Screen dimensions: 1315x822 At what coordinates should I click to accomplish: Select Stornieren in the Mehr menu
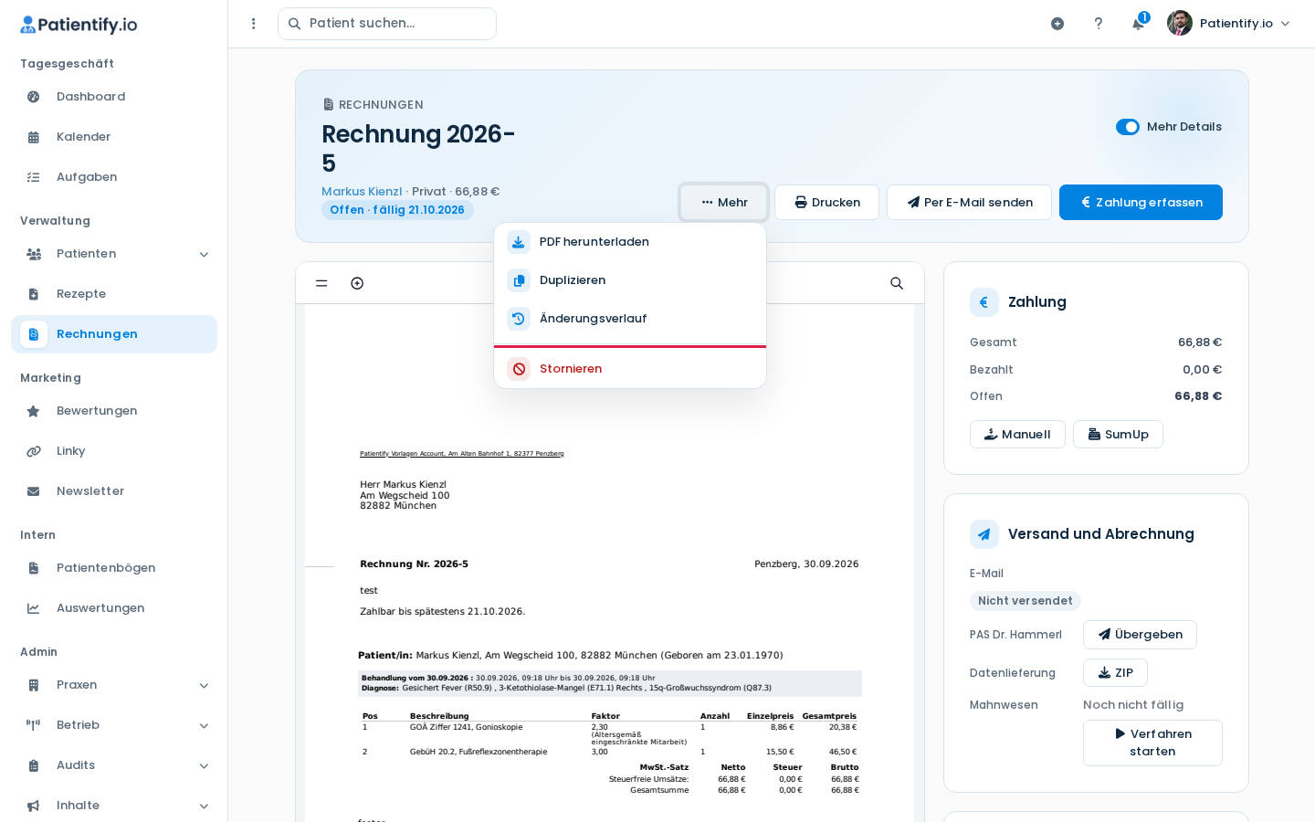tap(630, 369)
